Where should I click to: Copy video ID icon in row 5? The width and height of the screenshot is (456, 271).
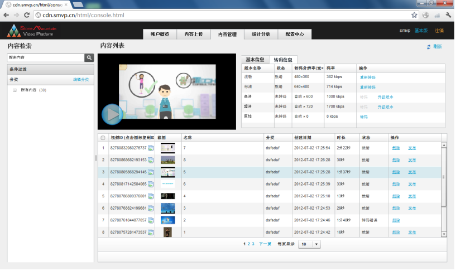click(151, 196)
